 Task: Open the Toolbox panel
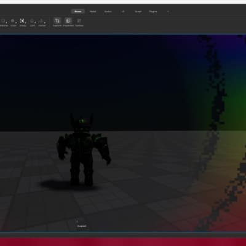click(x=79, y=22)
